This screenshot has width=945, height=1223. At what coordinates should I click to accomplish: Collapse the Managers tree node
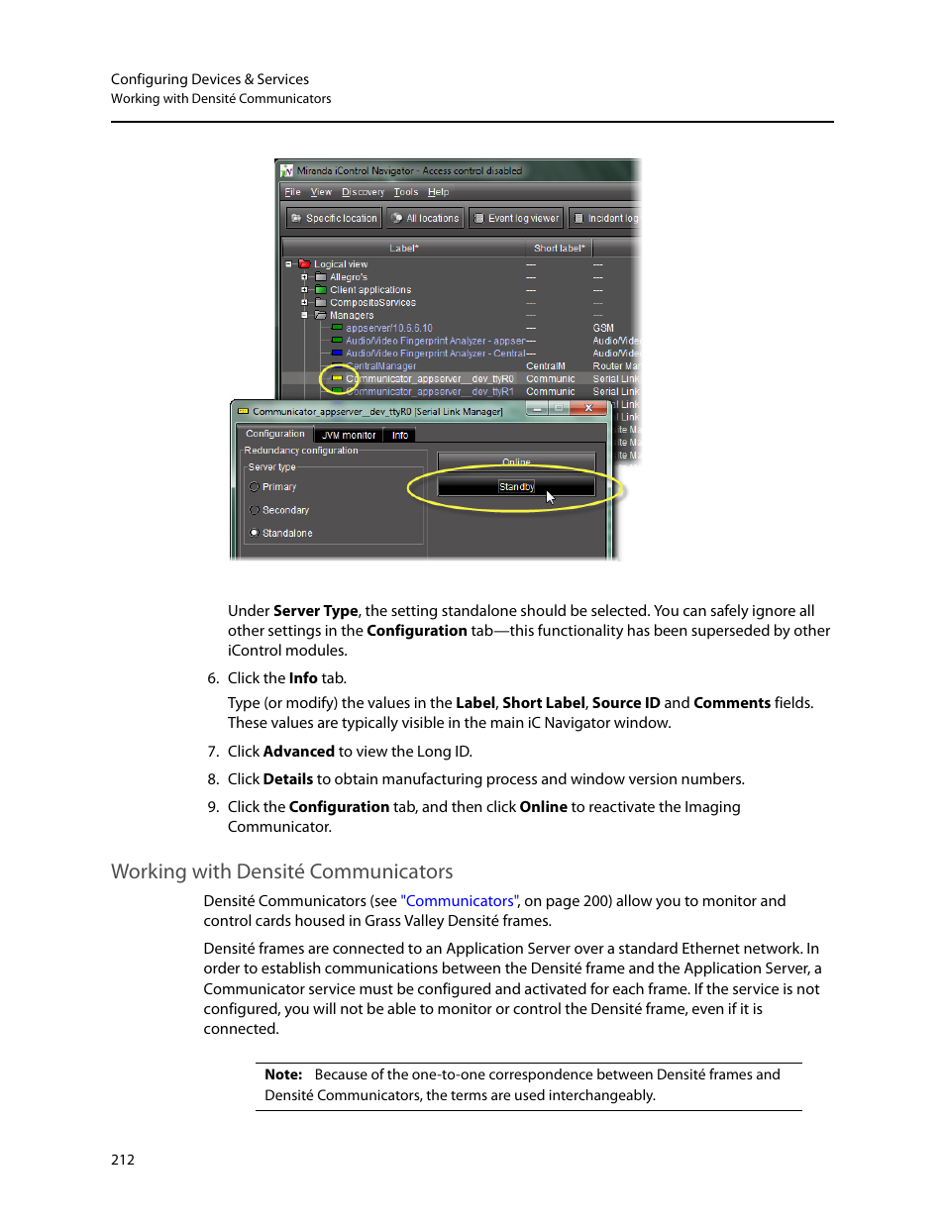pyautogui.click(x=305, y=315)
